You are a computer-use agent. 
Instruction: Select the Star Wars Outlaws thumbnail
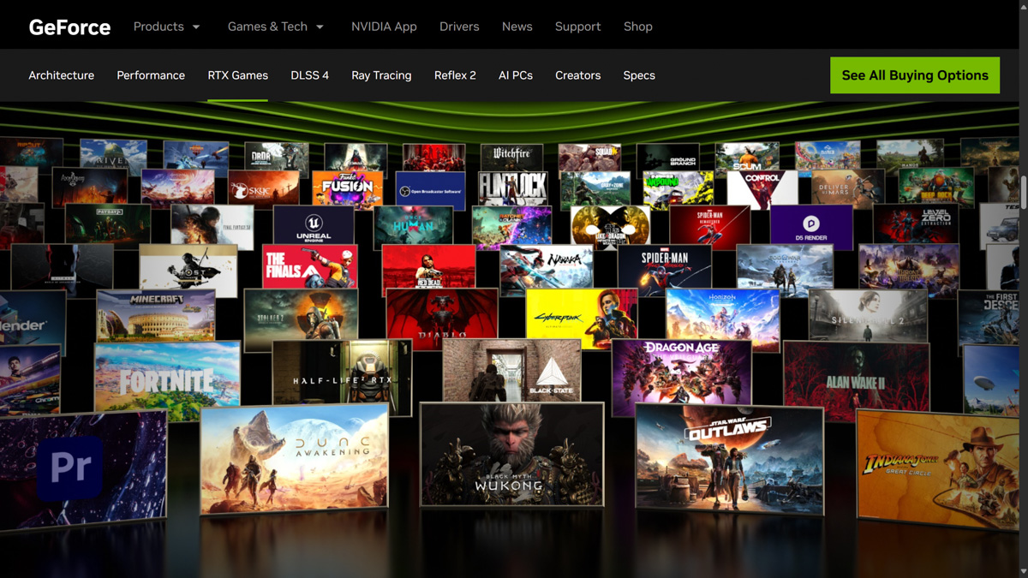coord(729,459)
